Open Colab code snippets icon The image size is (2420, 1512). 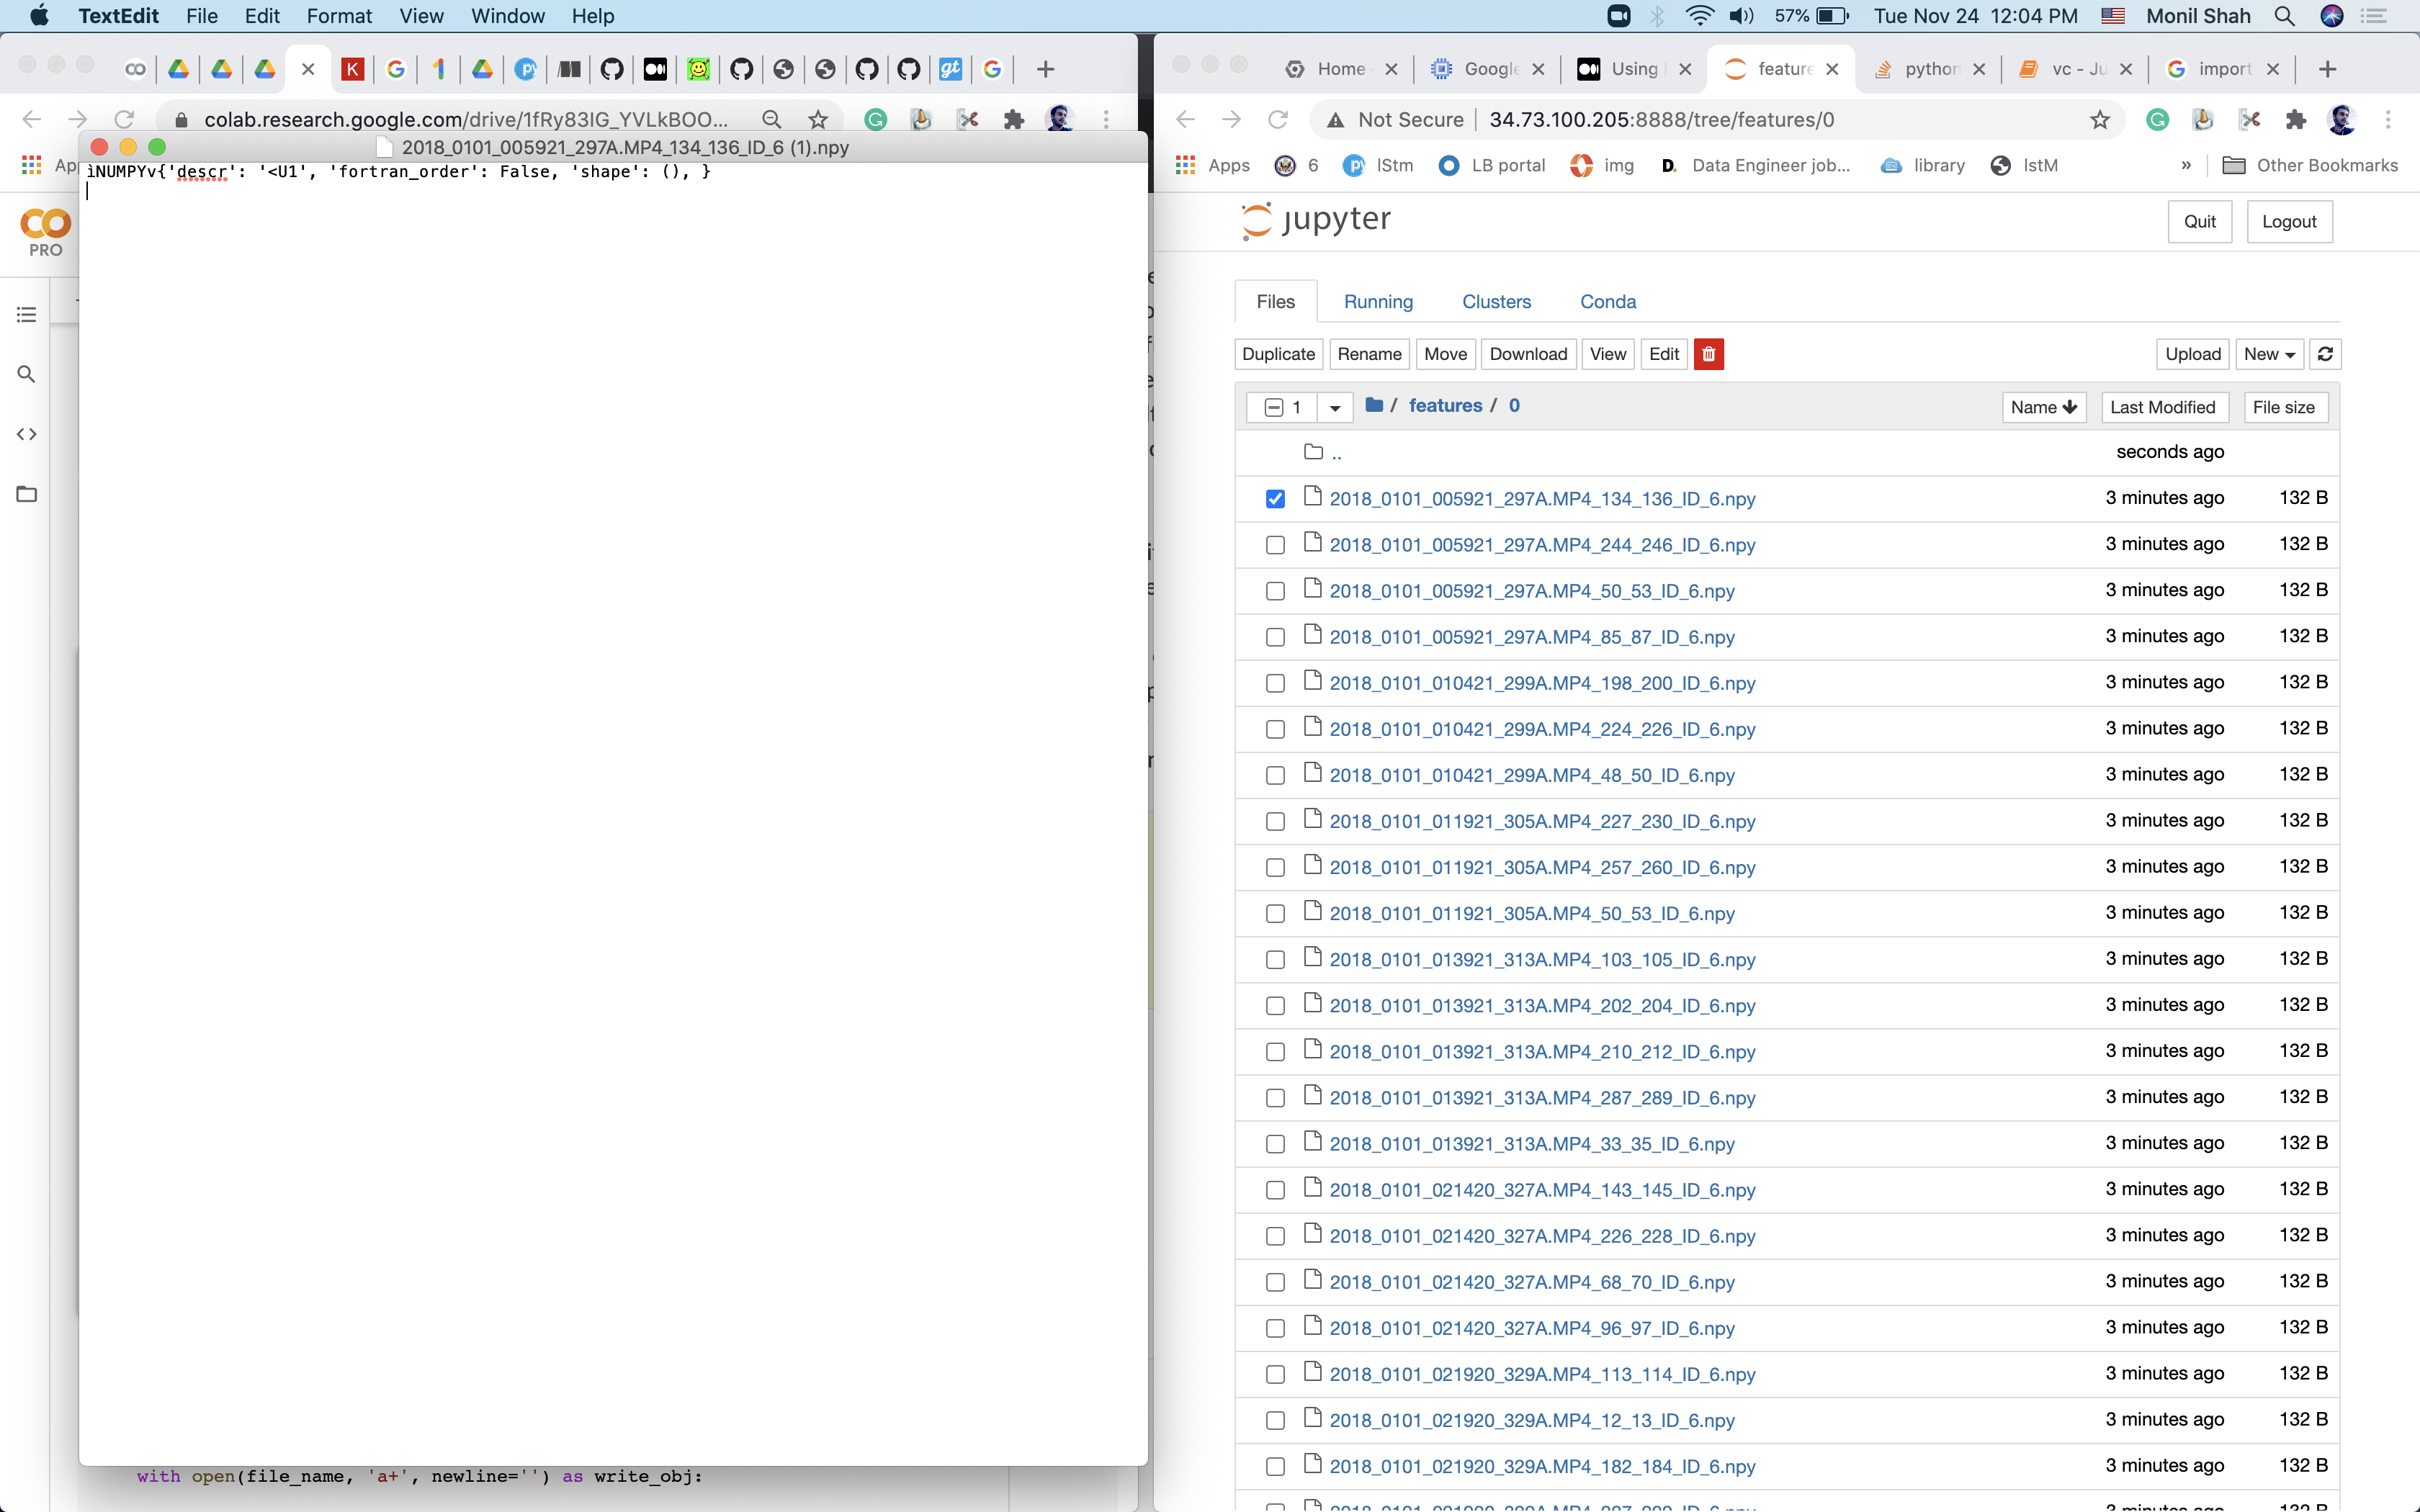27,434
